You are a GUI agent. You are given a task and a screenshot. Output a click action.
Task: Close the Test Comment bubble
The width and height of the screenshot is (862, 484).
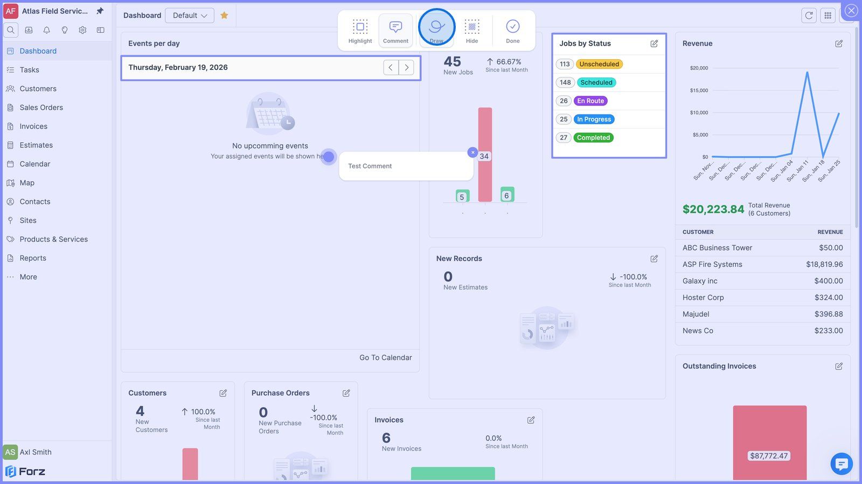pyautogui.click(x=472, y=153)
